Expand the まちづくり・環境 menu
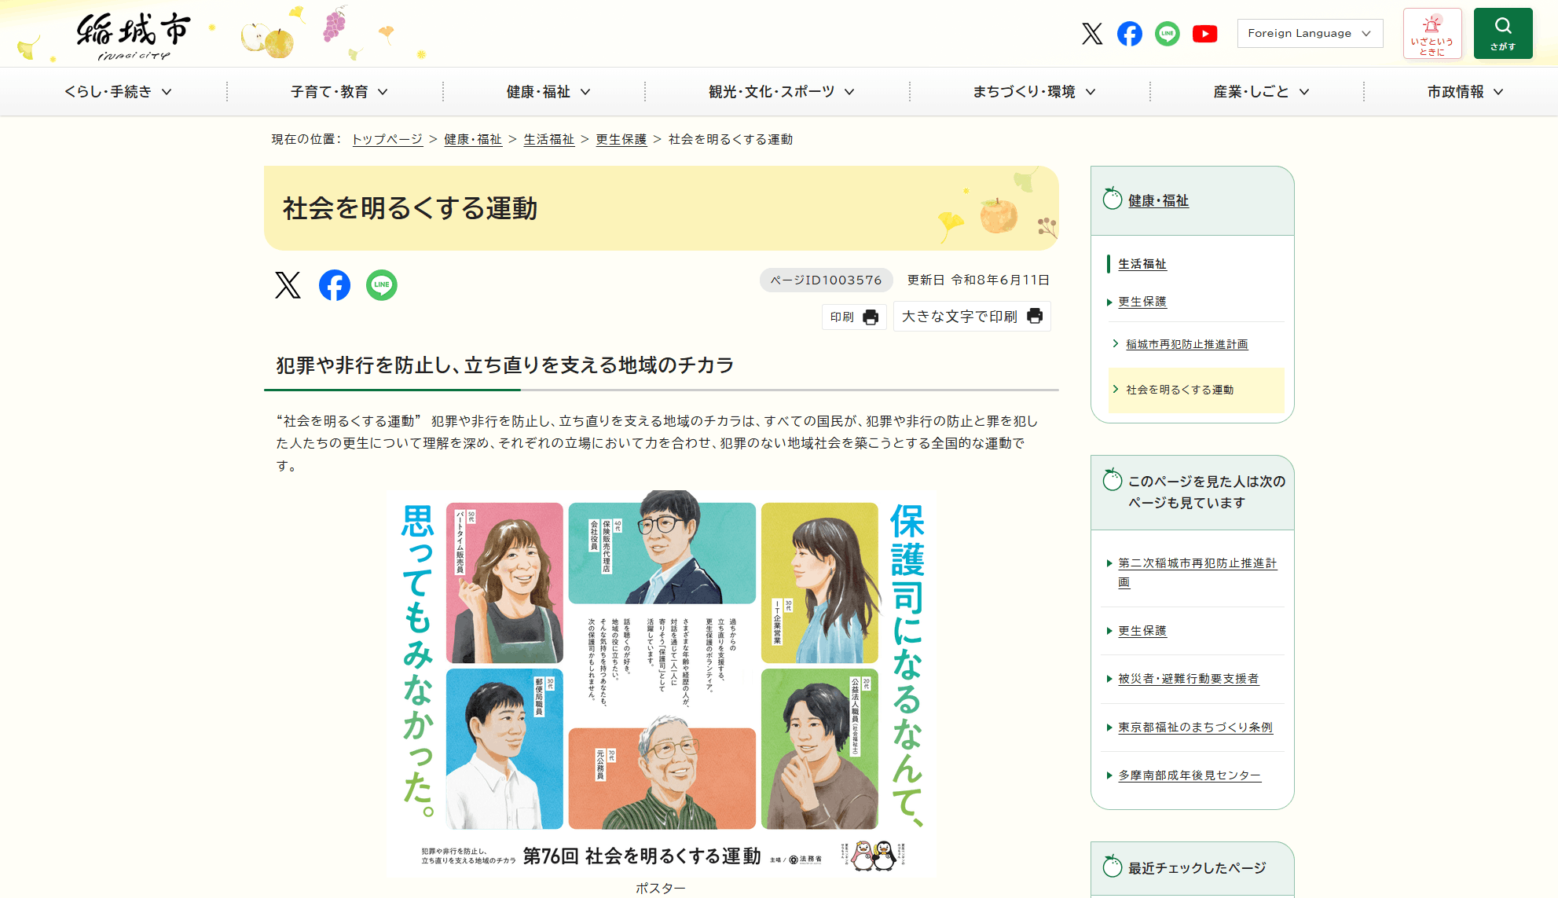This screenshot has width=1558, height=898. 1034,92
